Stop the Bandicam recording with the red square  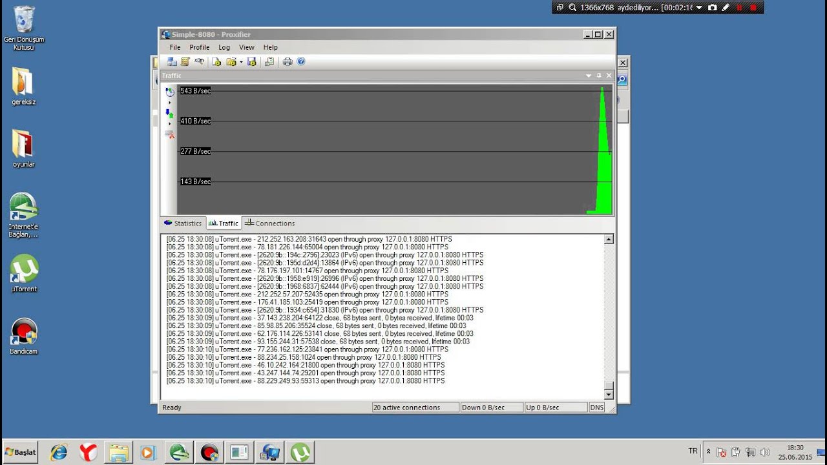click(x=753, y=8)
